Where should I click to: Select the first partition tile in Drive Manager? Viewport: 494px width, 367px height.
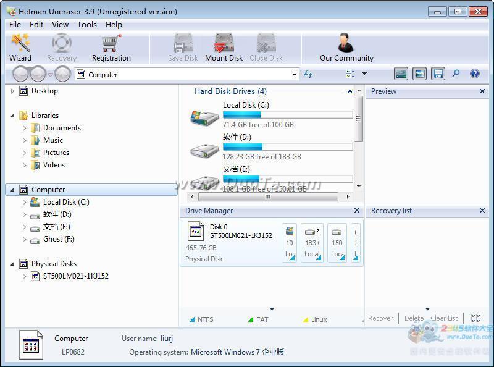point(289,242)
